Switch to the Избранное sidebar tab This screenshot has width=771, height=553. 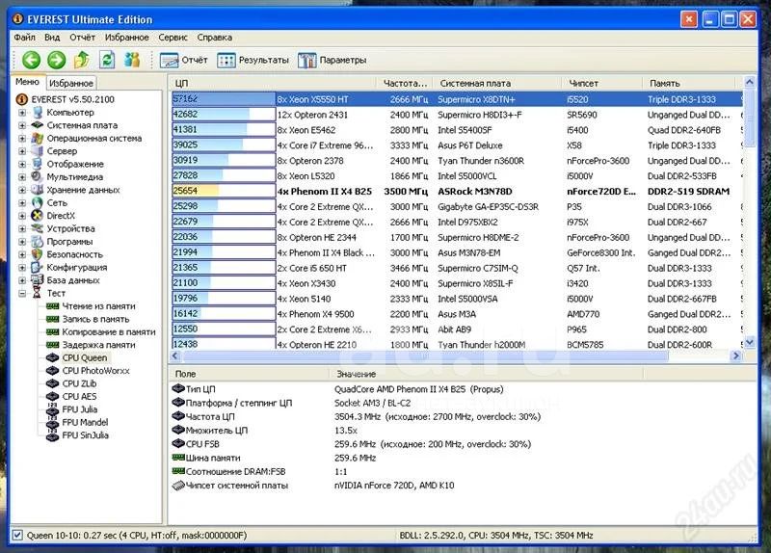[71, 83]
